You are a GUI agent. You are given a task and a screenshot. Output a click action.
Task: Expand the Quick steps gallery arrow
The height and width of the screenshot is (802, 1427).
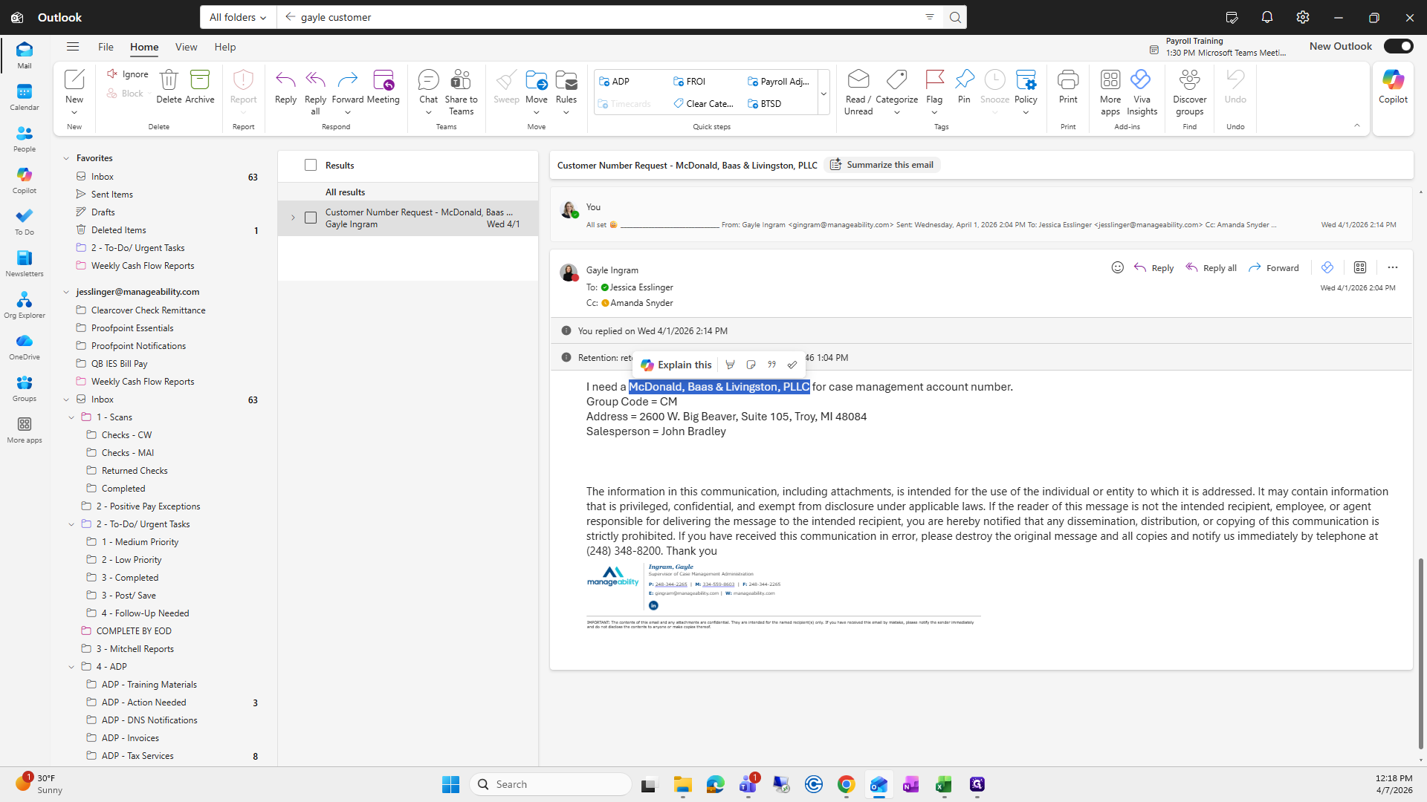coord(823,93)
